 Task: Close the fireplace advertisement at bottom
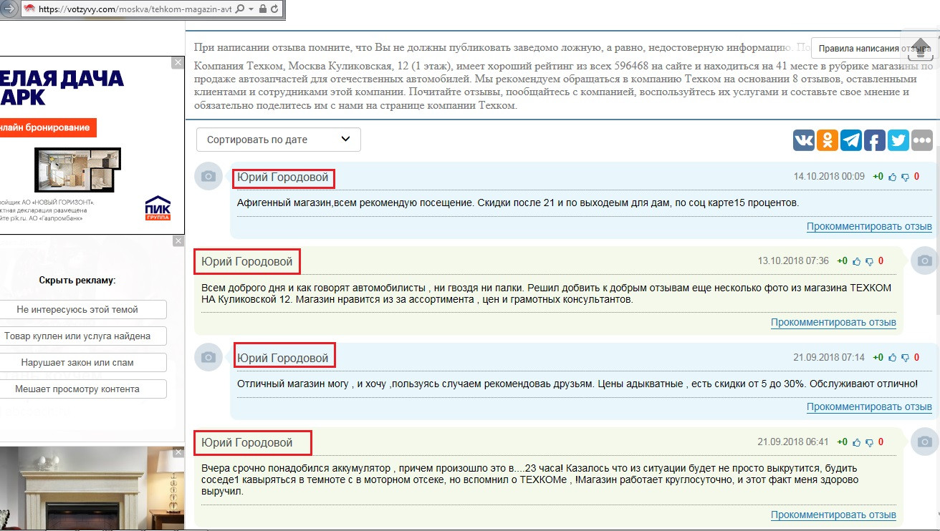178,453
